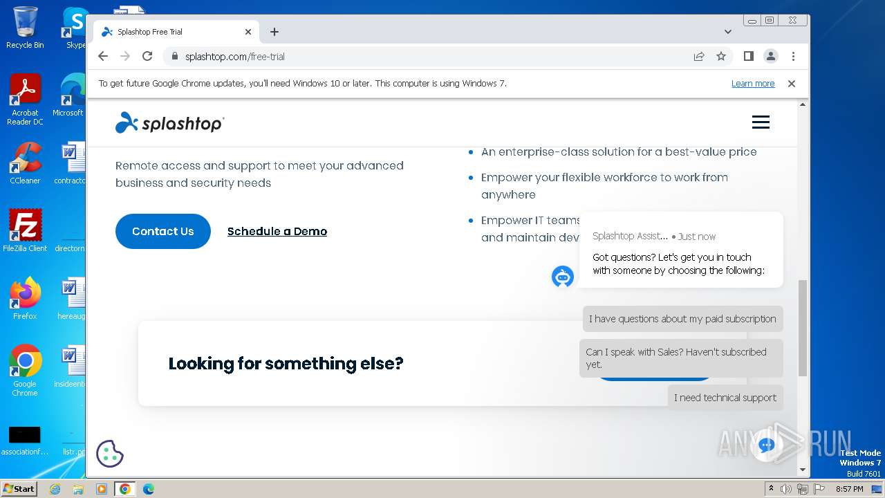Viewport: 885px width, 498px height.
Task: Click the page scrollbar up arrow
Action: (x=803, y=104)
